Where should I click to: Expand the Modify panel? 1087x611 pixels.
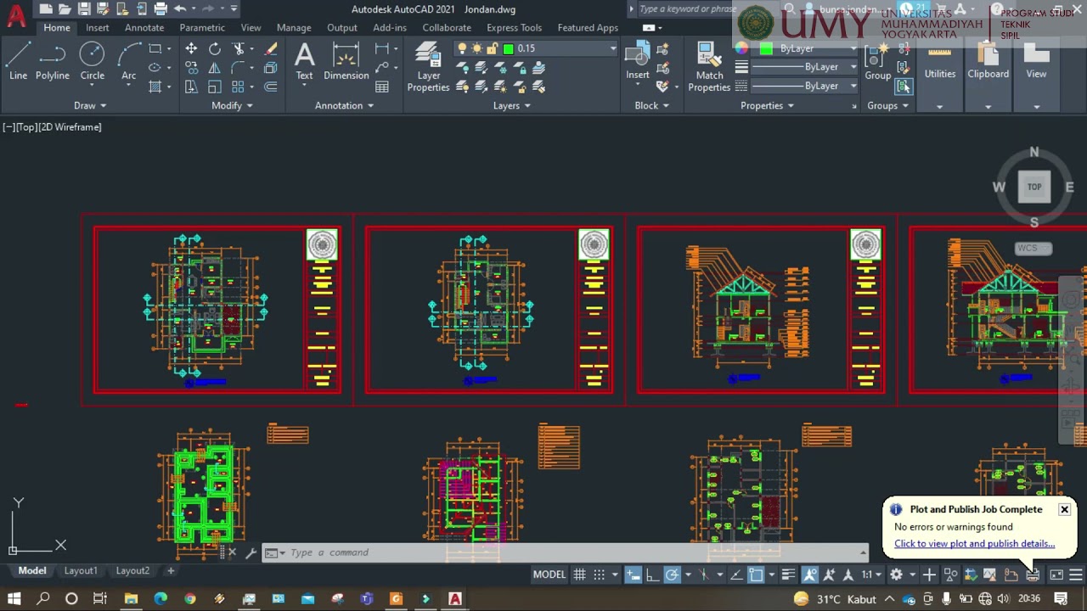(x=232, y=105)
